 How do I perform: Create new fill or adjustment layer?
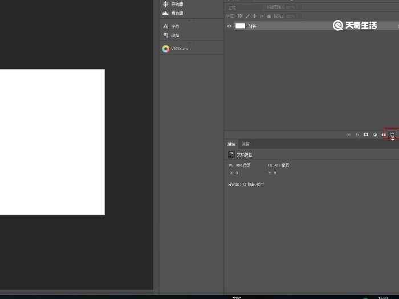pyautogui.click(x=375, y=135)
